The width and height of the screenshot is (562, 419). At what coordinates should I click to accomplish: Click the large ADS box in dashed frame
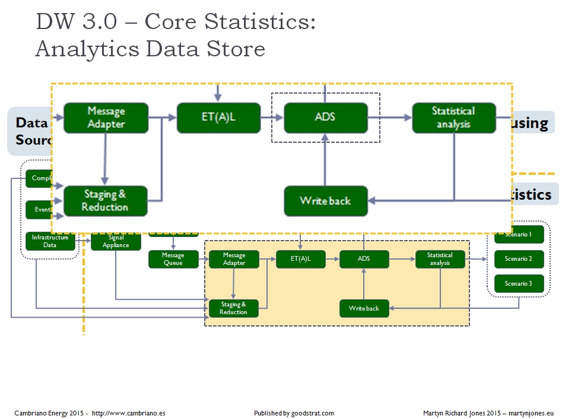[x=325, y=117]
